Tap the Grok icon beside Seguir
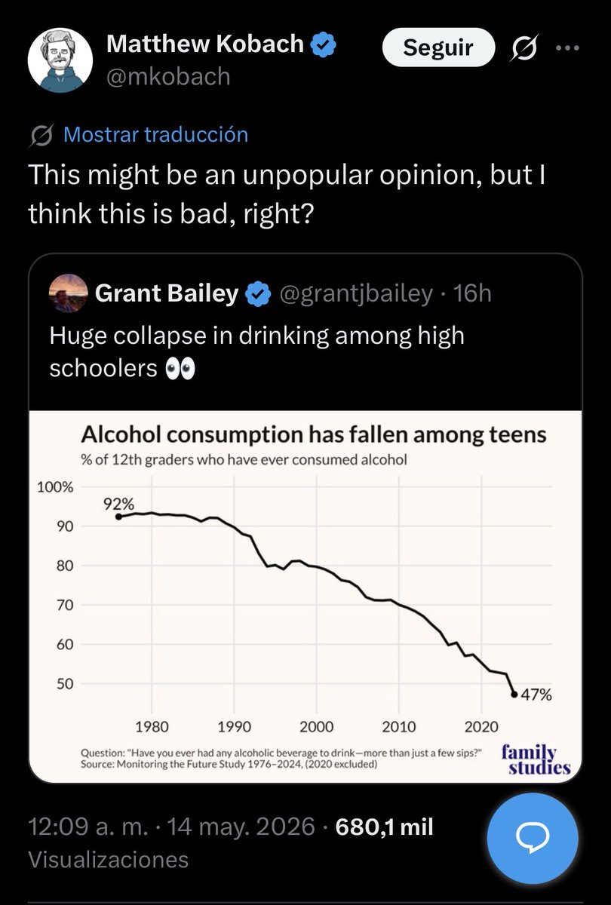Viewport: 611px width, 905px height. [524, 48]
